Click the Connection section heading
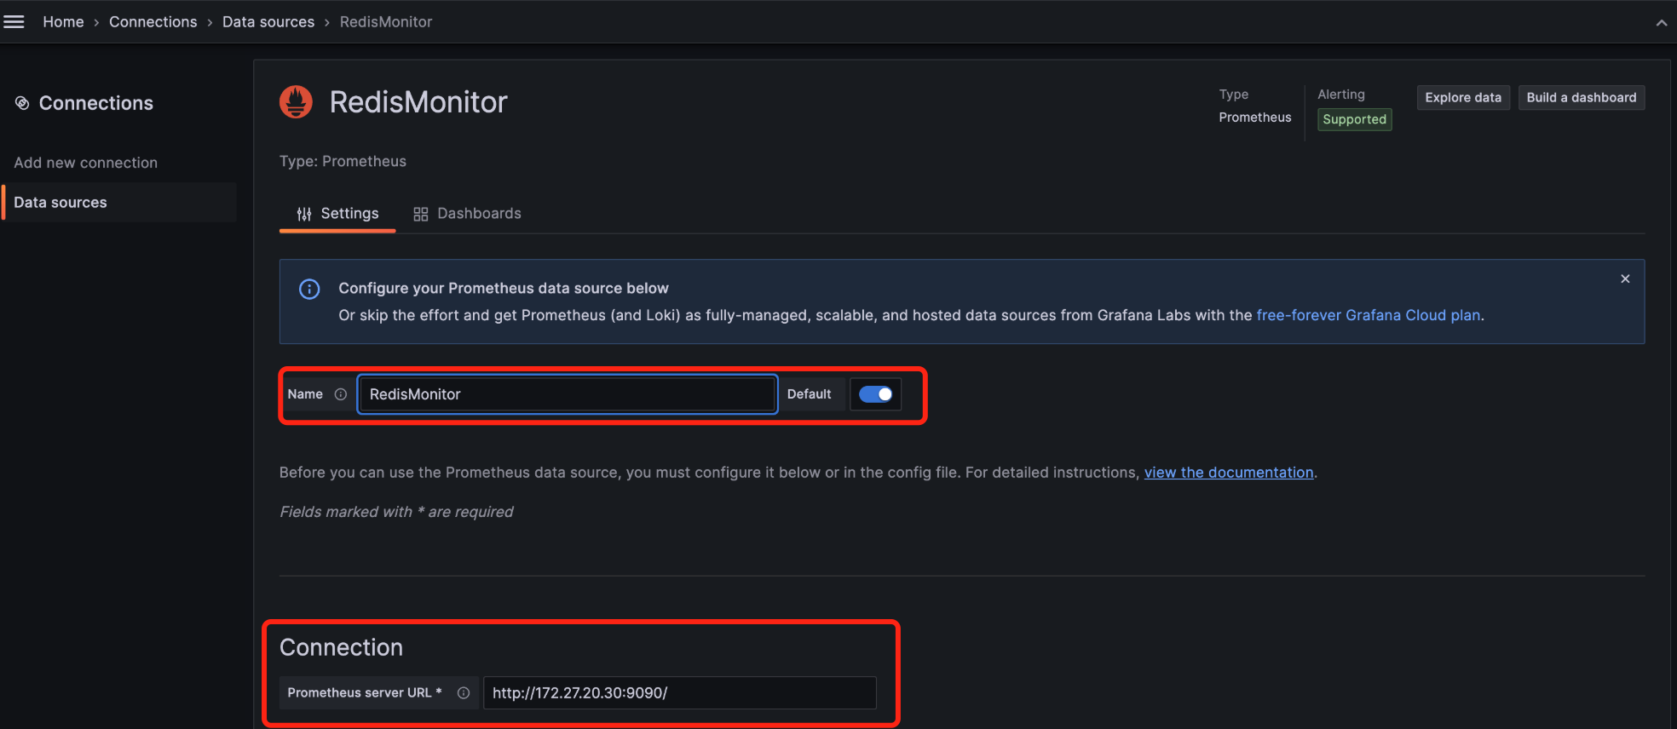Screen dimensions: 1677x729 pyautogui.click(x=341, y=648)
